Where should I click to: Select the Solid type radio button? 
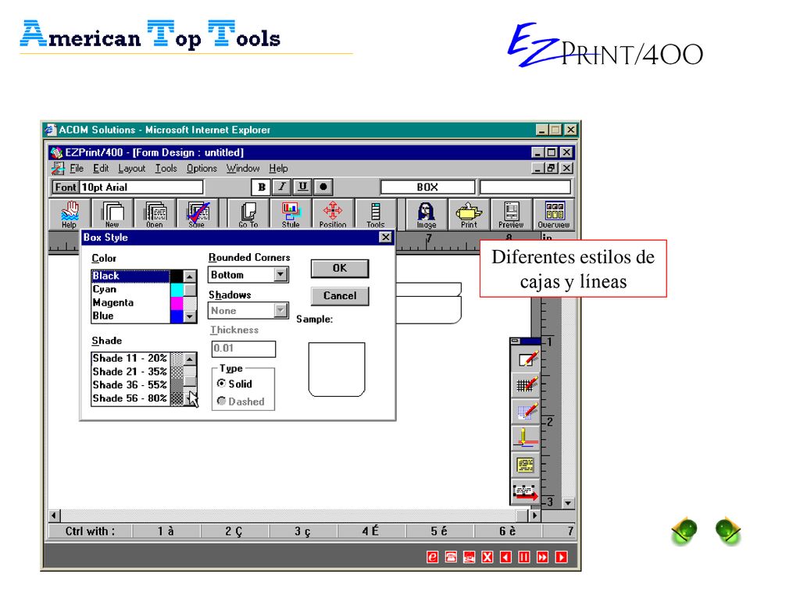click(x=221, y=383)
